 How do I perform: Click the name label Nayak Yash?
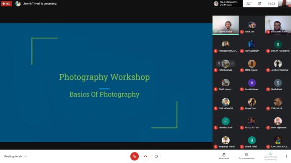pos(250,108)
